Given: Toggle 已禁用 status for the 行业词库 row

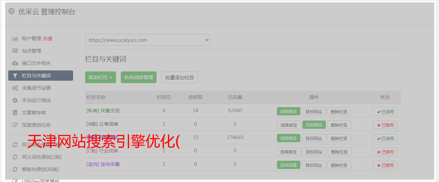Looking at the screenshot, I should (385, 151).
